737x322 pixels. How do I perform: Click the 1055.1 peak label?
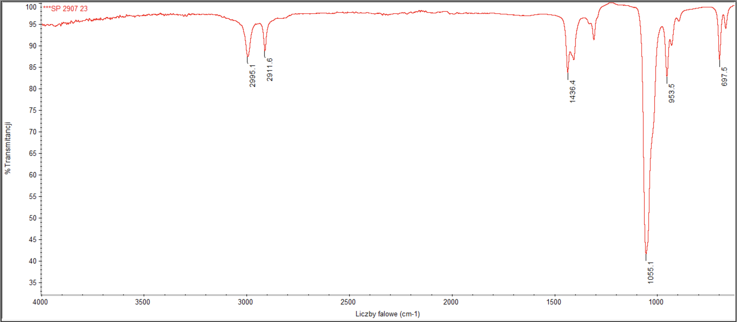pyautogui.click(x=651, y=273)
